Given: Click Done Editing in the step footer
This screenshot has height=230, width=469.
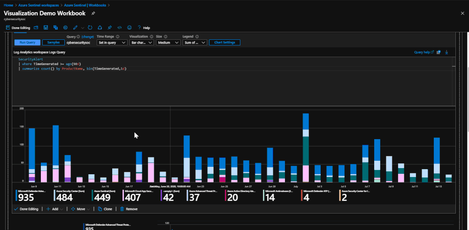Looking at the screenshot, I should 26,209.
